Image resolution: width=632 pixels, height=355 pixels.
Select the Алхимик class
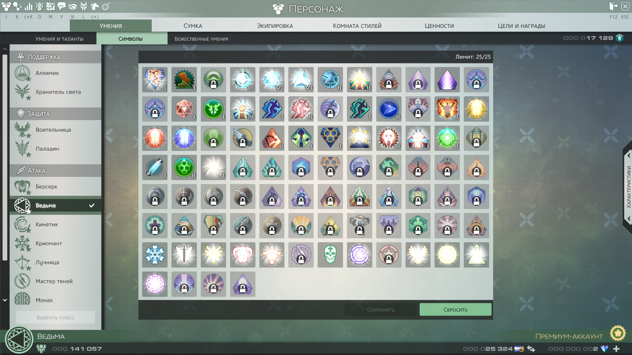[55, 73]
